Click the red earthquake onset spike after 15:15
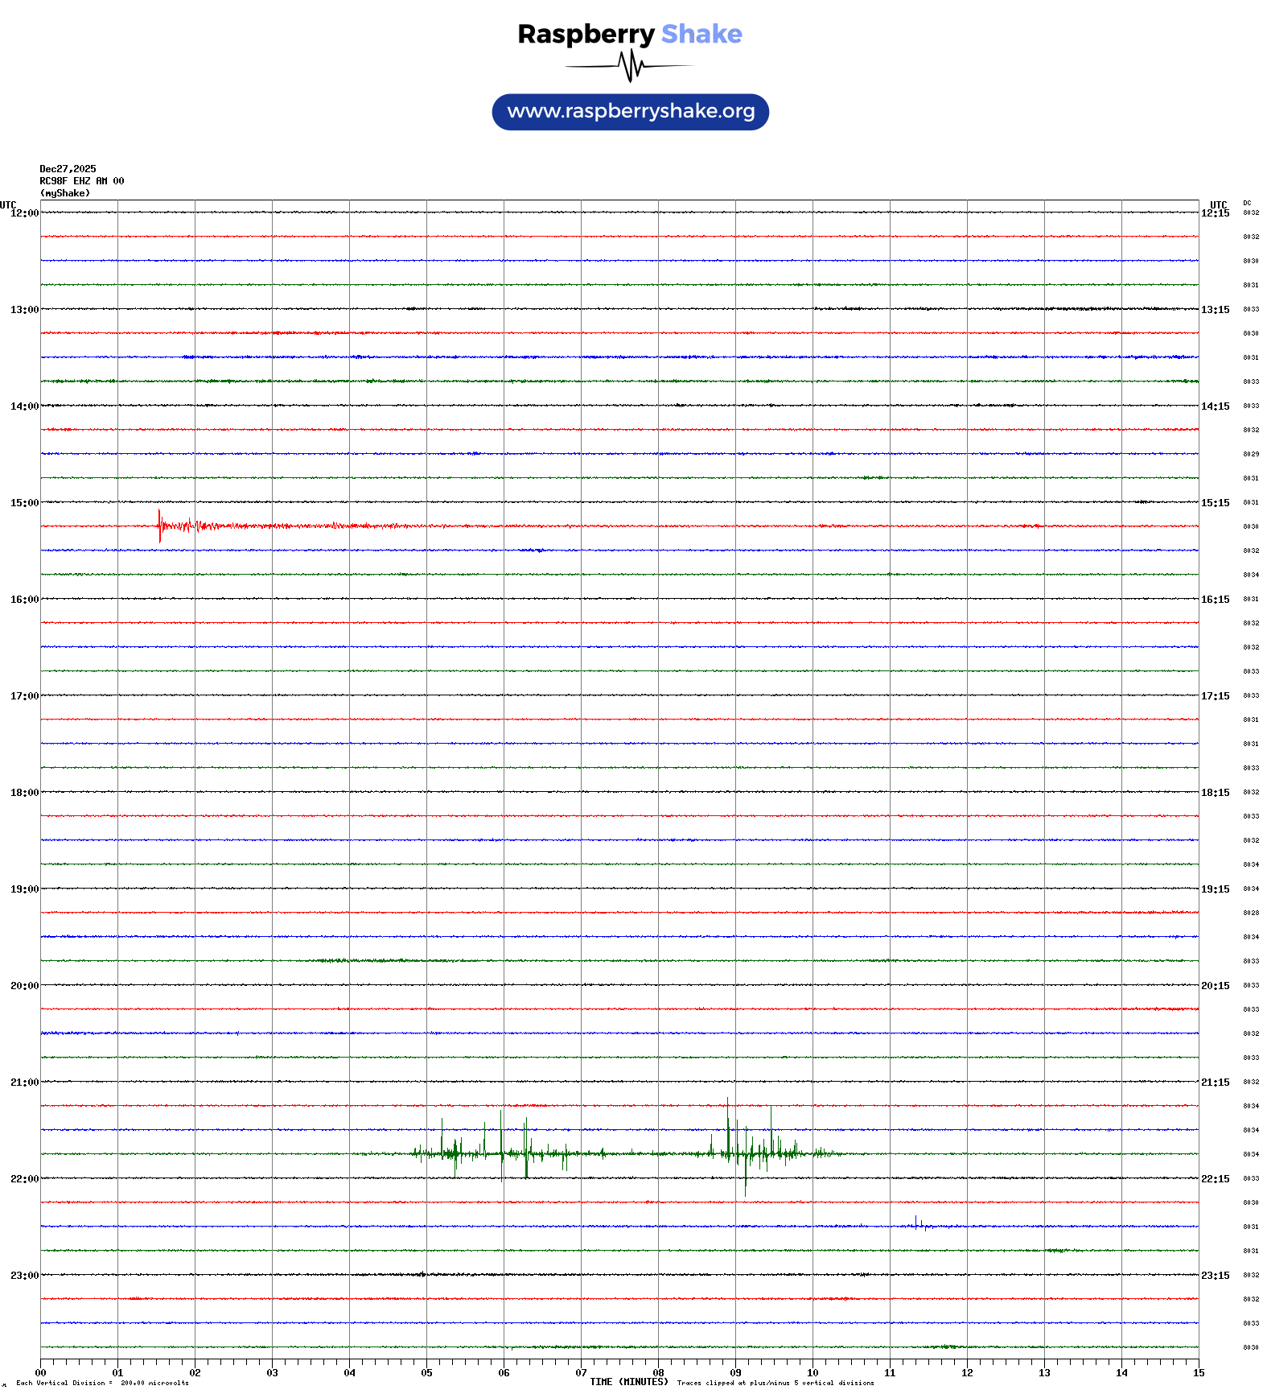 pos(159,525)
